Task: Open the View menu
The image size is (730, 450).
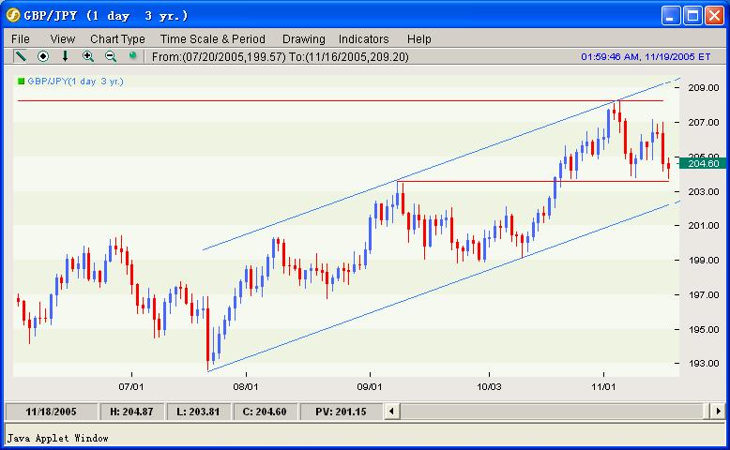Action: coord(63,38)
